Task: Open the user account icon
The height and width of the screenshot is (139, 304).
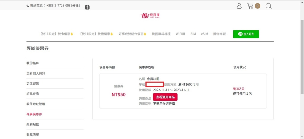Action: pyautogui.click(x=239, y=6)
